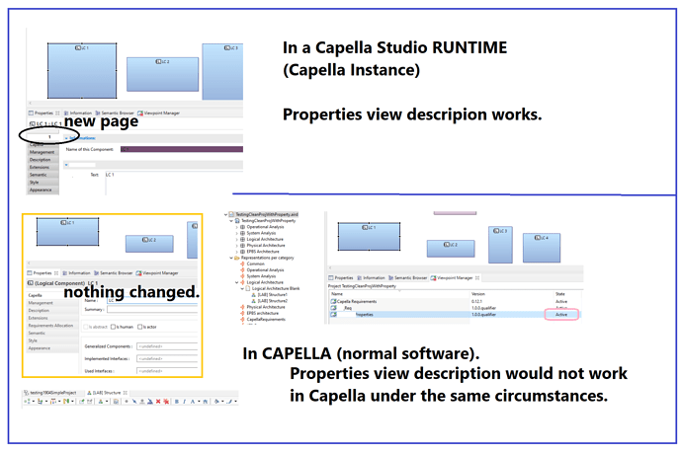
Task: Select the [LAB] Structure editor tab
Action: 107,393
